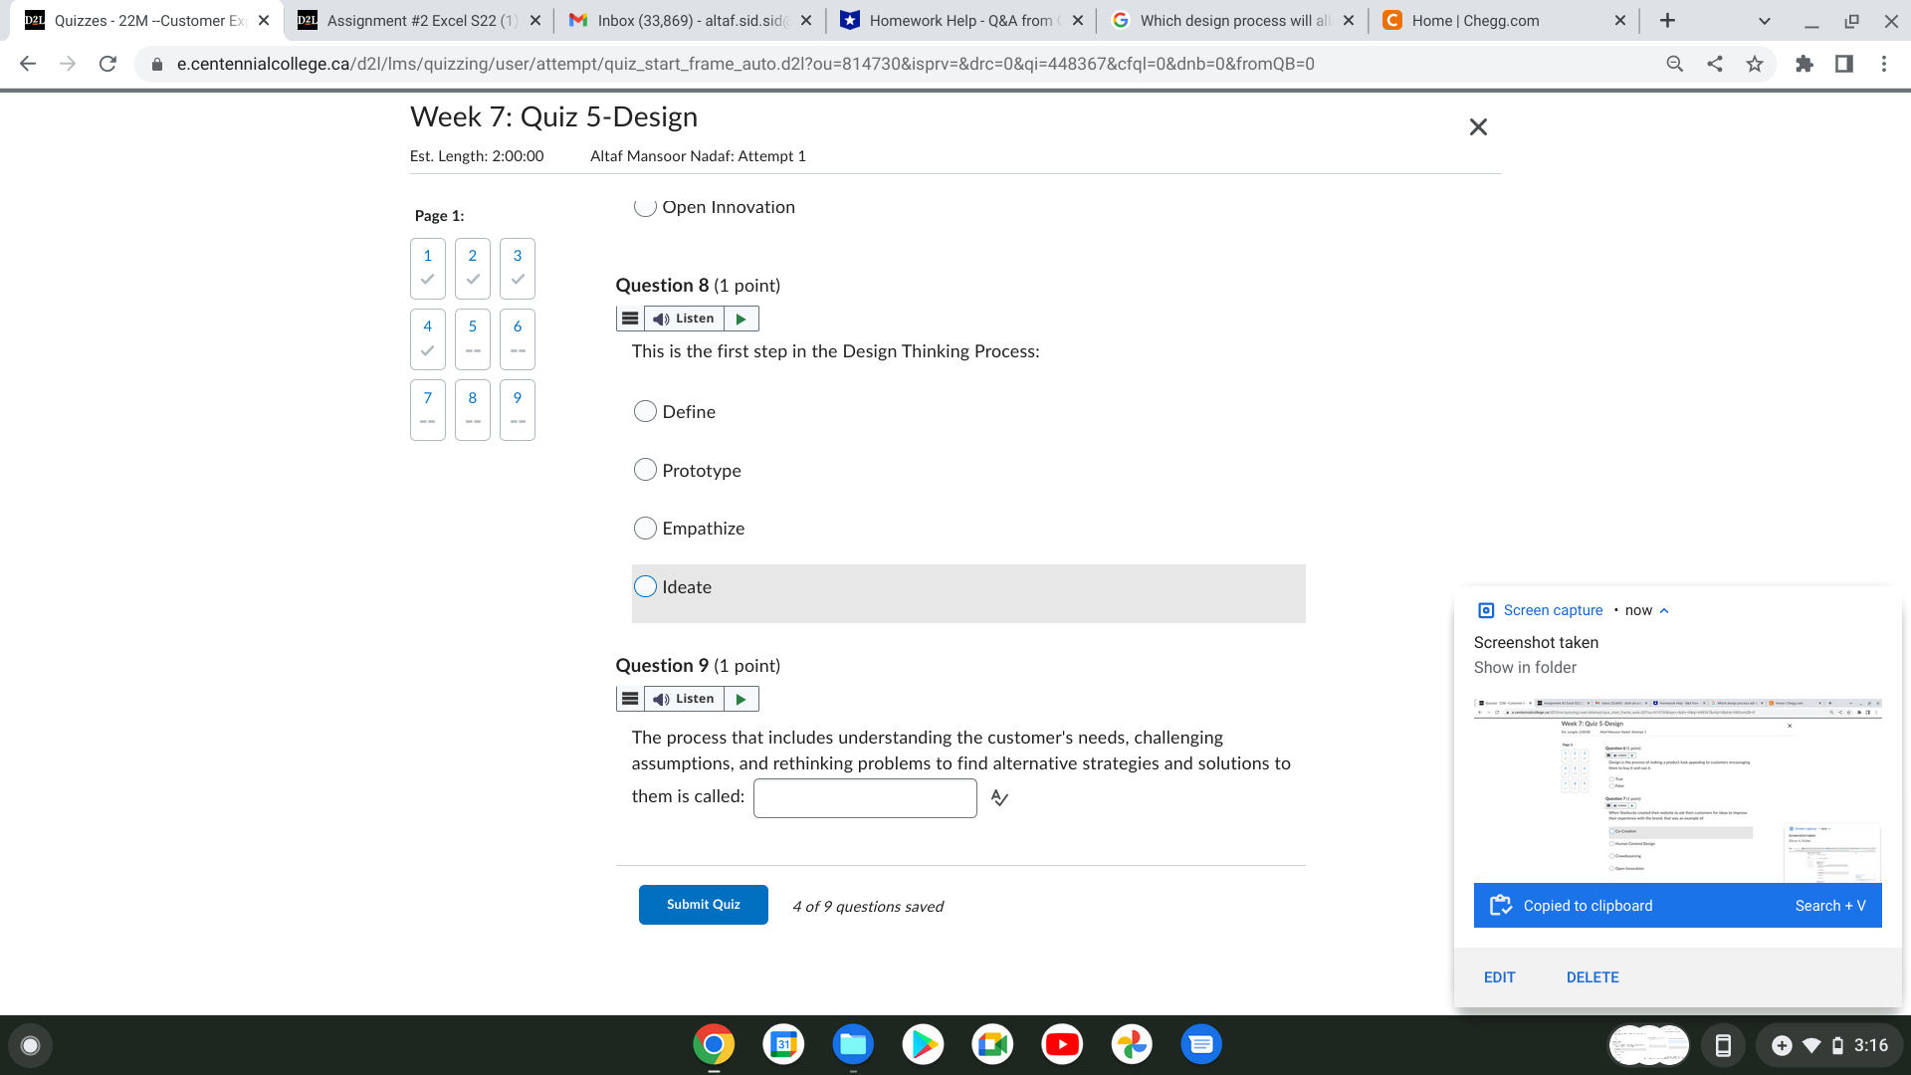Click the share icon in the address bar

[1715, 63]
